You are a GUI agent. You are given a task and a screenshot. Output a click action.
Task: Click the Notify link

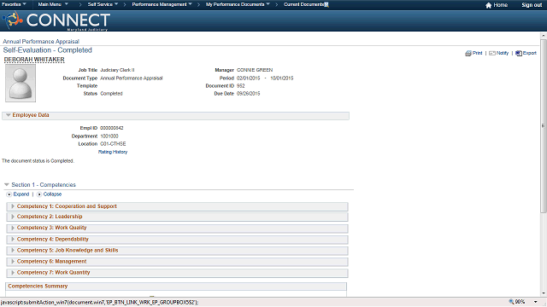503,53
